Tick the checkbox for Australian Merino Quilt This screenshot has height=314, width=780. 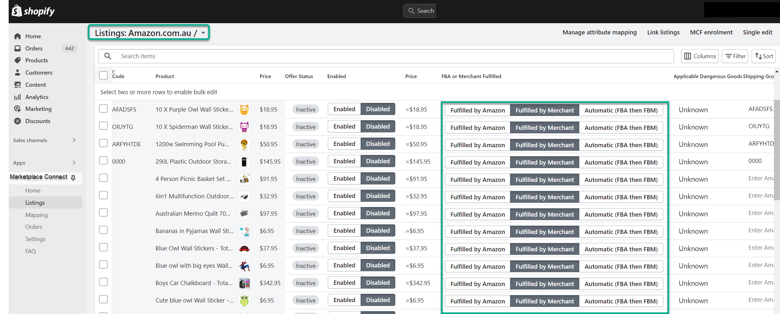(x=103, y=212)
